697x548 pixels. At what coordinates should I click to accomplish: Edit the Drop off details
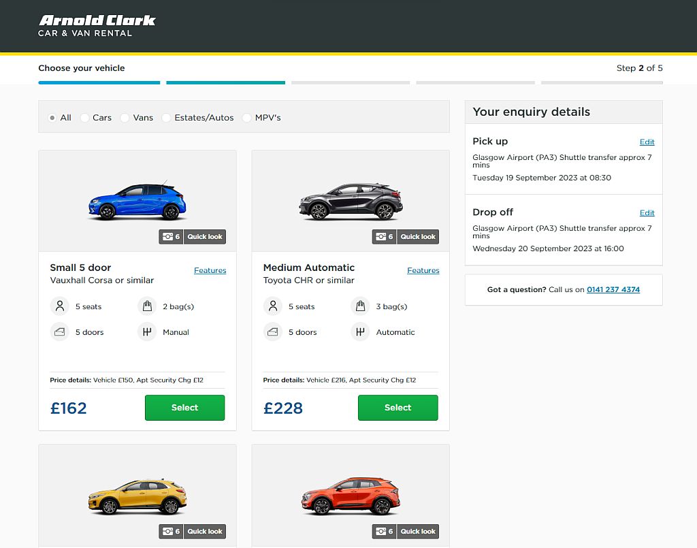646,212
